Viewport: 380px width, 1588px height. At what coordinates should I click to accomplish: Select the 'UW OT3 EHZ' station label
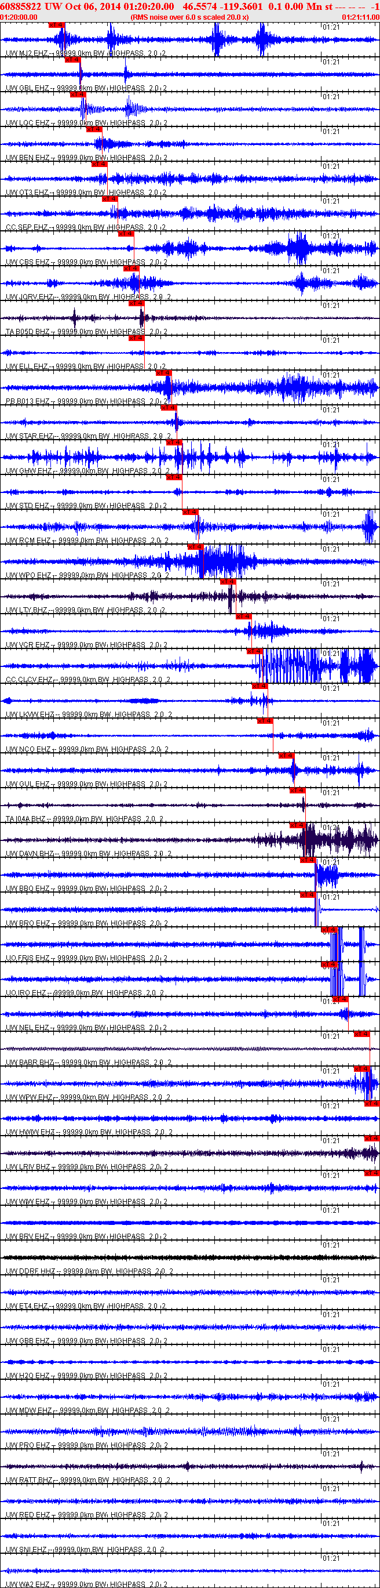[x=27, y=193]
